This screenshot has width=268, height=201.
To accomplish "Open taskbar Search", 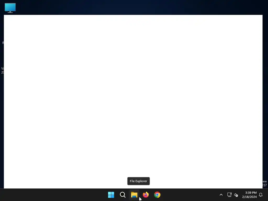I will click(122, 195).
